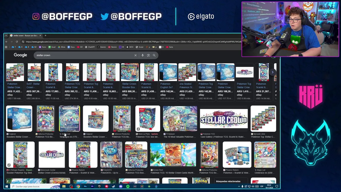Image resolution: width=341 pixels, height=192 pixels.
Task: Open the Mercado Libre Pokémon Tcg result
Action: click(x=263, y=122)
